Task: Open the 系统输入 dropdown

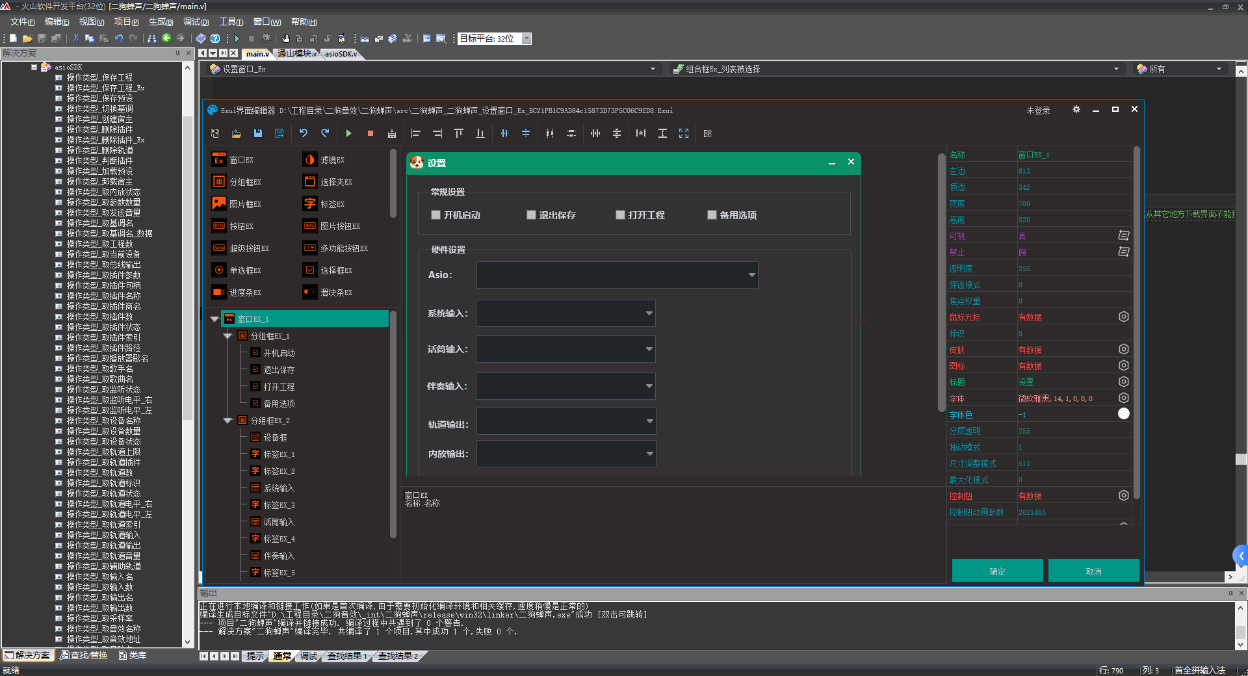Action: point(565,313)
